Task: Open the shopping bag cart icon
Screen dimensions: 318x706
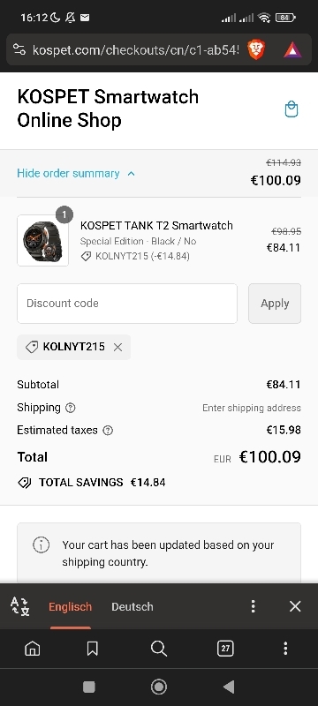Action: (x=291, y=109)
